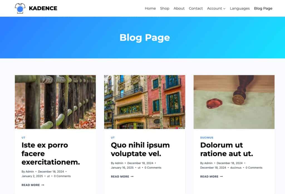Select the Blog Page nav item
The width and height of the screenshot is (285, 194).
[263, 8]
